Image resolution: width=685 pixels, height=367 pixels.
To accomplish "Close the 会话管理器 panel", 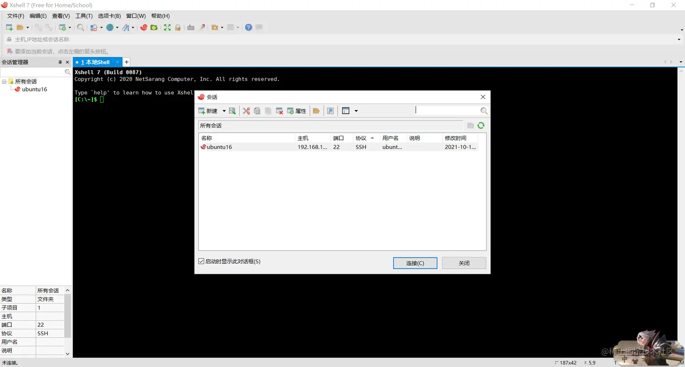I will click(x=68, y=62).
